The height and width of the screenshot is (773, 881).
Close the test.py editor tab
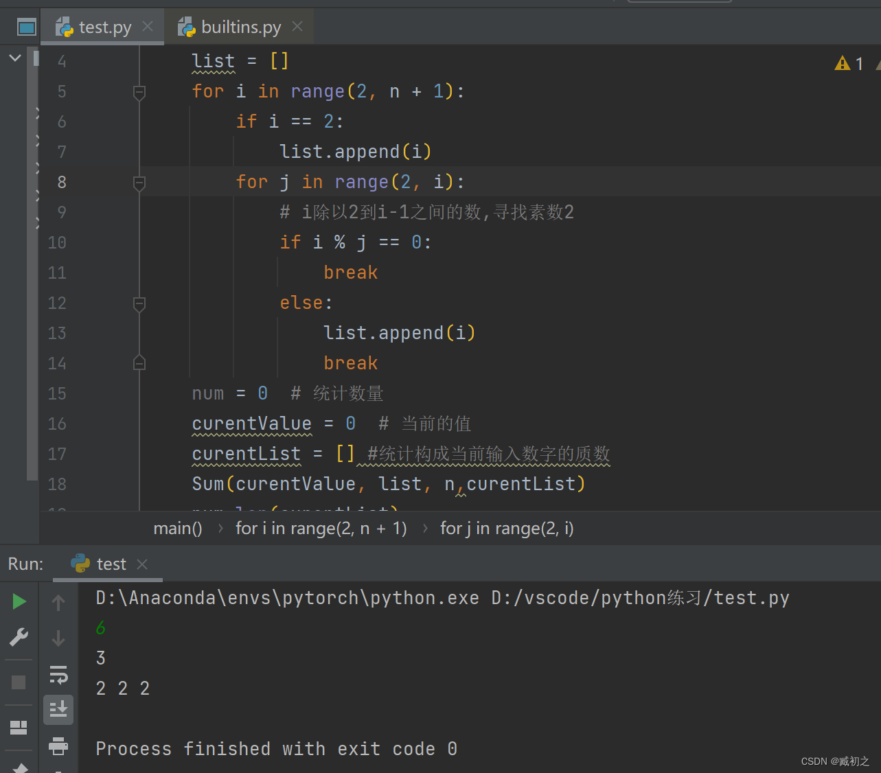coord(148,27)
